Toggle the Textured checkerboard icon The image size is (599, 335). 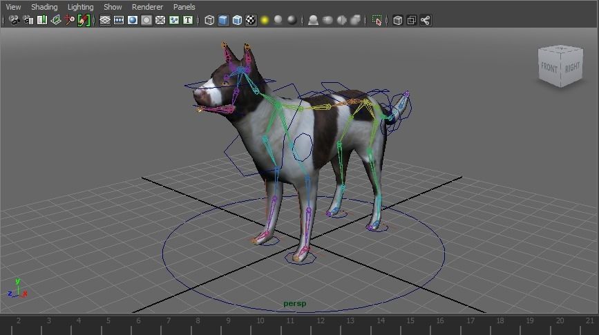pyautogui.click(x=251, y=20)
